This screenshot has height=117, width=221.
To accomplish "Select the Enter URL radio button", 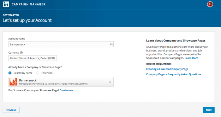I will tap(38, 73).
